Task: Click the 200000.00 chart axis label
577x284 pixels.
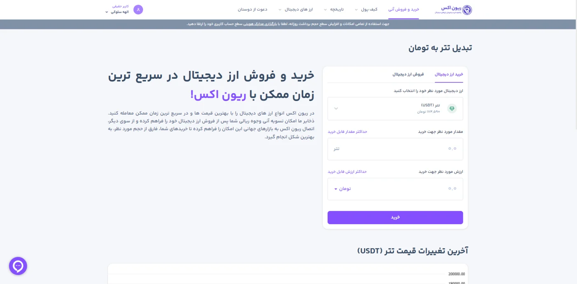Action: pos(457,274)
